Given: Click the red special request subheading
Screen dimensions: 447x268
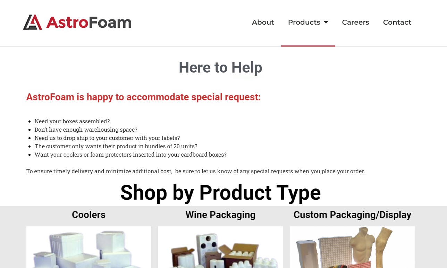Looking at the screenshot, I should coord(143,97).
